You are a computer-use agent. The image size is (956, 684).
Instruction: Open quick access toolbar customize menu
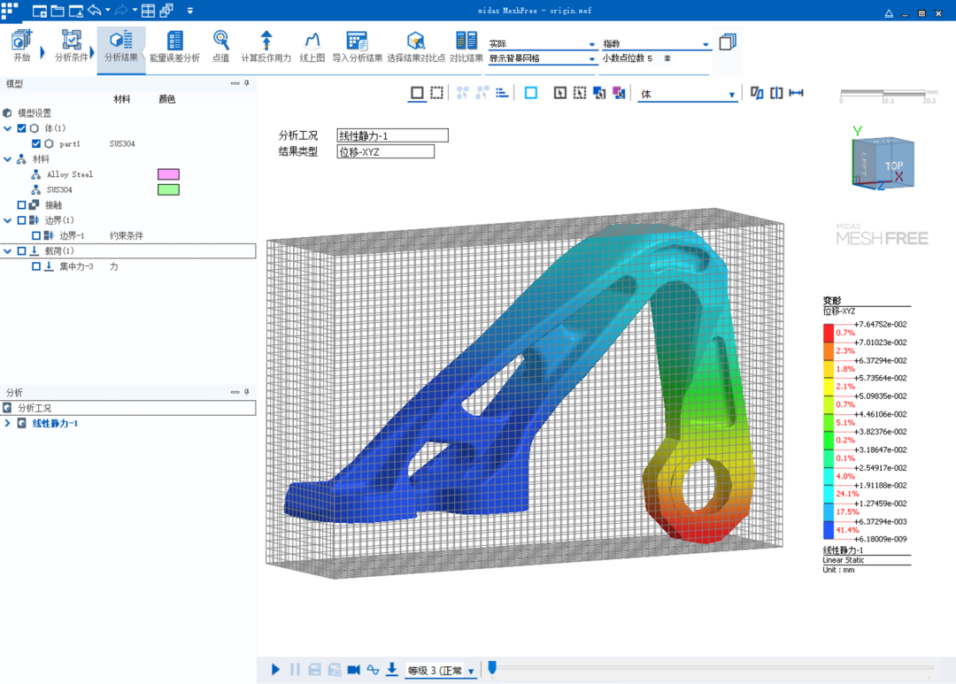pyautogui.click(x=190, y=11)
